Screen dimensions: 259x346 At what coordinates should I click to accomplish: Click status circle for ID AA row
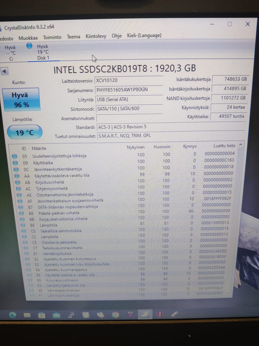click(x=17, y=176)
